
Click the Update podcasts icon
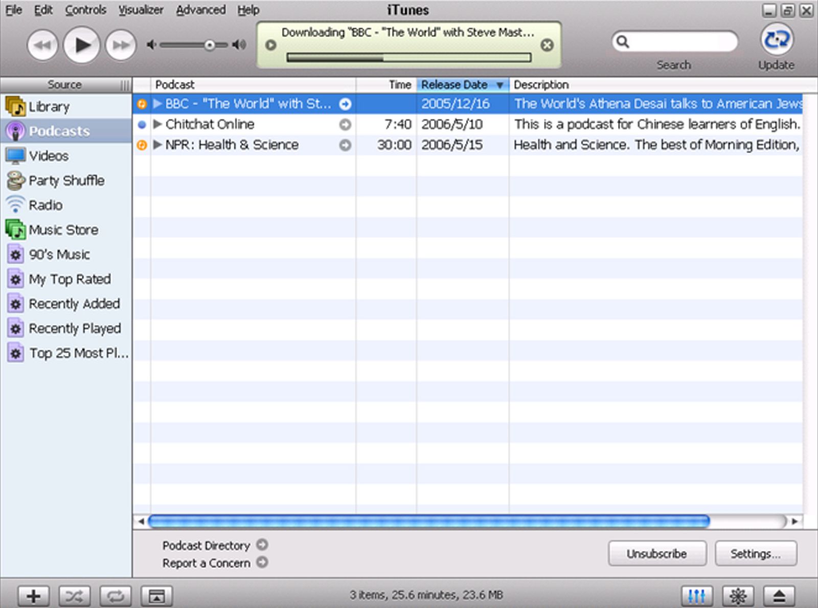[777, 39]
